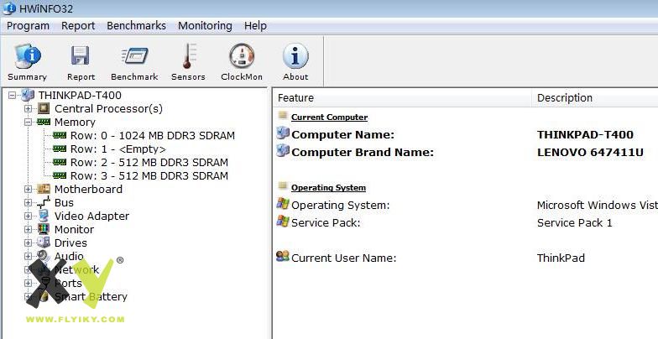Expand the Central Processor(s) node
The height and width of the screenshot is (339, 658).
click(x=29, y=109)
